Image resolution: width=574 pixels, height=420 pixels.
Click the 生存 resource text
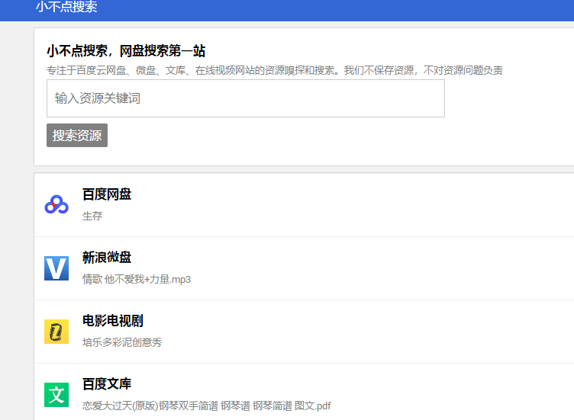92,216
